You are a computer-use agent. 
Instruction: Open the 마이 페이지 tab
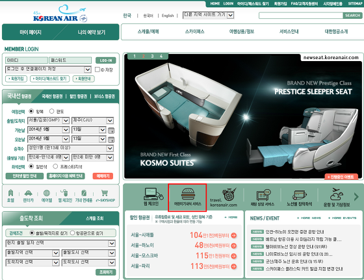coord(31,32)
